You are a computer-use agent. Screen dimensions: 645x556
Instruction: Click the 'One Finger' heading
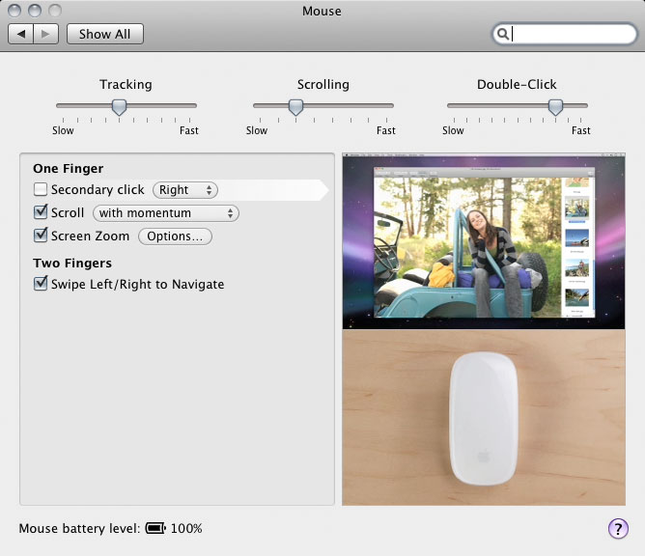pyautogui.click(x=69, y=169)
